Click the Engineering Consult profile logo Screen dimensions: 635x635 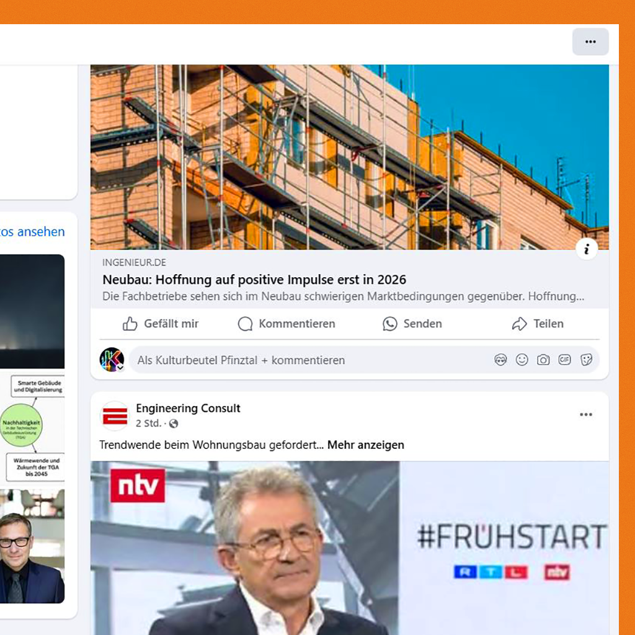click(x=115, y=416)
